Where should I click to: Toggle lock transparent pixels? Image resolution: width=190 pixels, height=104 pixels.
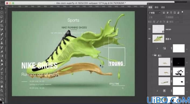[154, 22]
